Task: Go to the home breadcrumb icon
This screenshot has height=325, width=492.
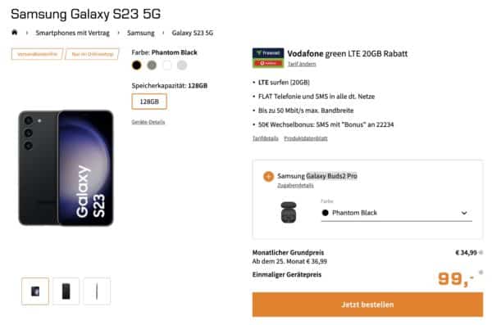Action: [x=15, y=32]
